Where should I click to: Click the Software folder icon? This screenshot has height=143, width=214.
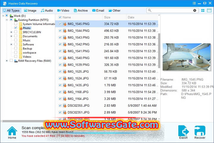point(21,45)
